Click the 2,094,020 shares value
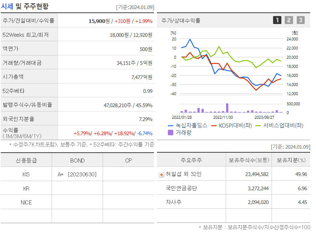Screen dimensions: 316x235 258,202
